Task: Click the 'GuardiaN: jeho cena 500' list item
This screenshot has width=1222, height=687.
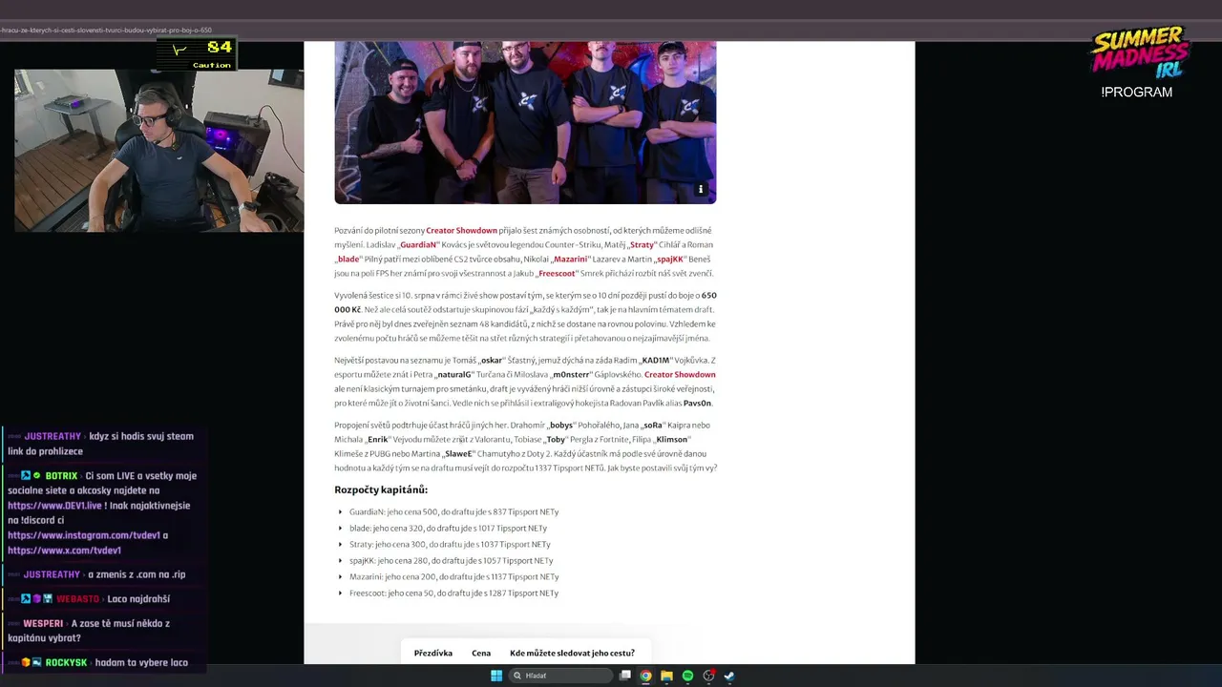Action: [453, 511]
